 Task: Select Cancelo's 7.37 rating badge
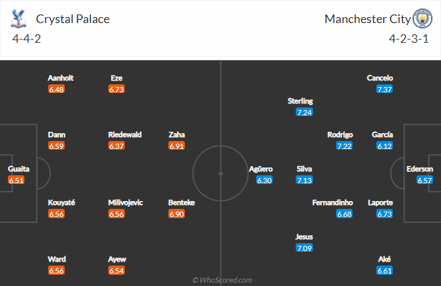coord(384,90)
